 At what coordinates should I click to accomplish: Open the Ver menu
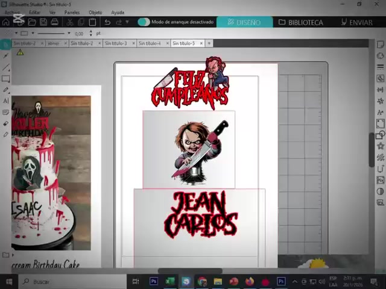(x=52, y=12)
